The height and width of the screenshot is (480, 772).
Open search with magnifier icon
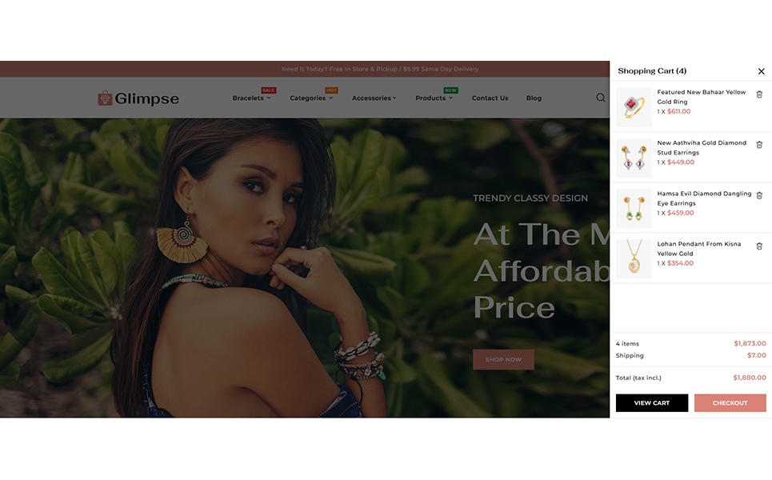click(x=600, y=98)
